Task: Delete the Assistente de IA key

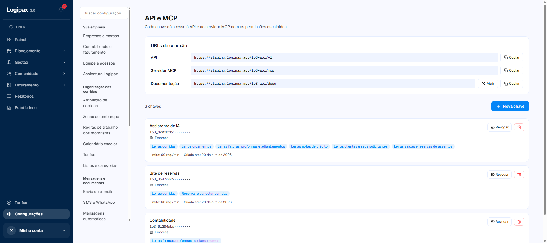Action: (x=519, y=127)
